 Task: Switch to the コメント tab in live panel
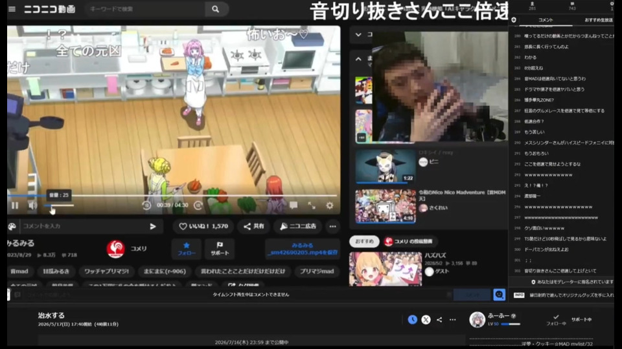click(546, 20)
